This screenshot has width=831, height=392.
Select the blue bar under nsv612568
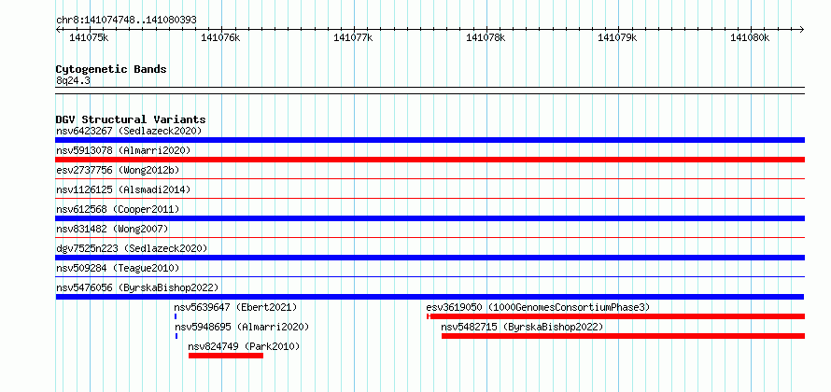pyautogui.click(x=430, y=218)
